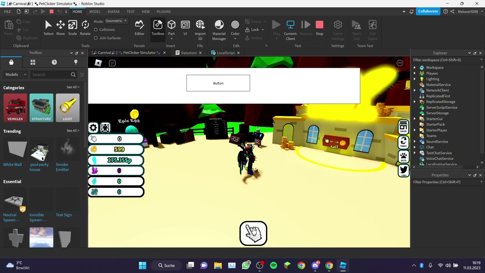The height and width of the screenshot is (273, 485).
Task: Select the VEHICLES category thumbnail
Action: (15, 108)
